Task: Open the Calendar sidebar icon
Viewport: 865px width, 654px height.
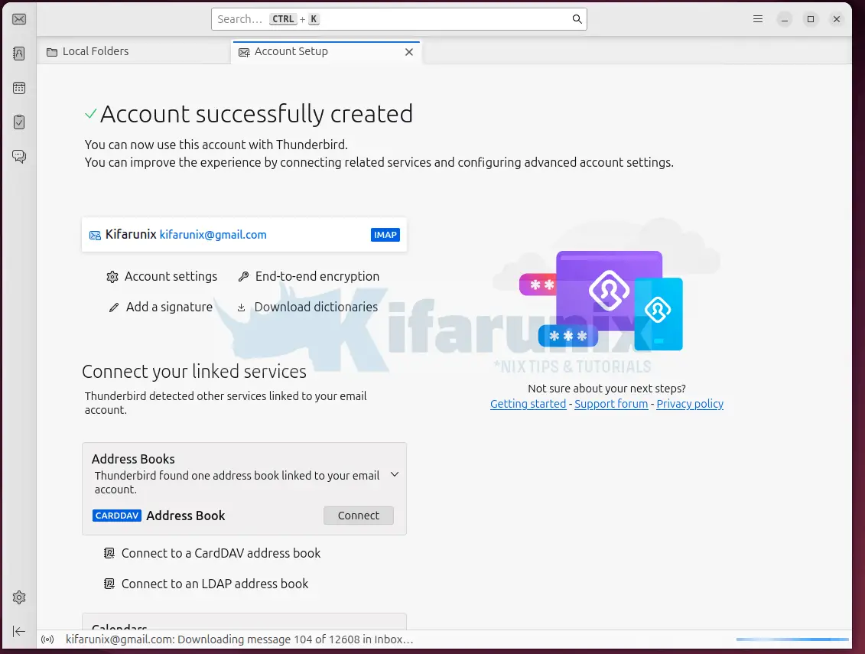Action: tap(19, 88)
